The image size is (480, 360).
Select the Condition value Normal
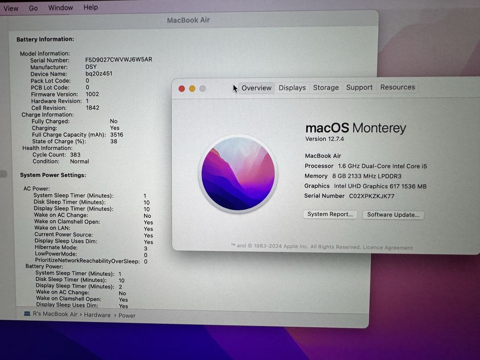[80, 161]
